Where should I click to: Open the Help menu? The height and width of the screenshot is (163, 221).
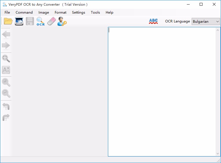coord(109,12)
